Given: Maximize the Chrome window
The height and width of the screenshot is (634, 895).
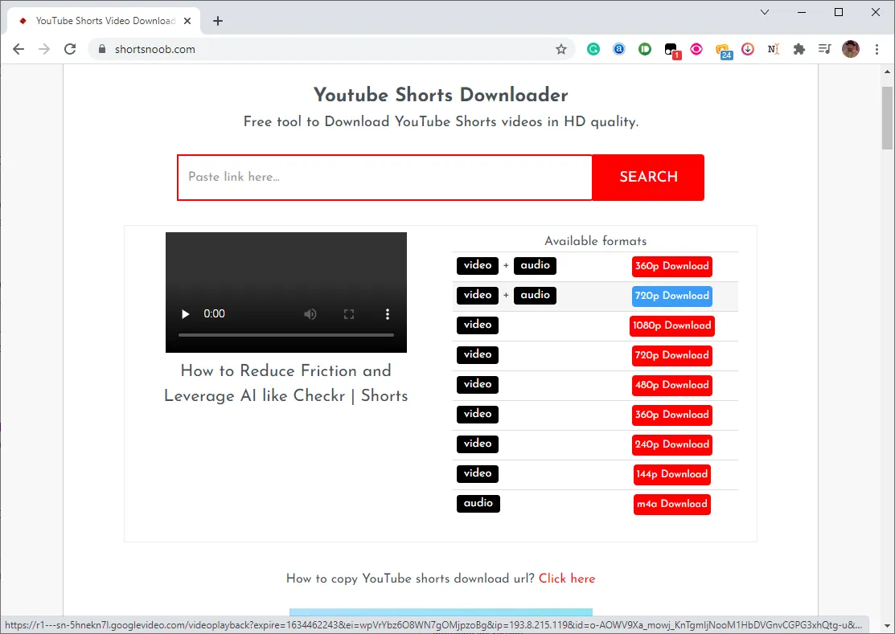Looking at the screenshot, I should click(839, 12).
